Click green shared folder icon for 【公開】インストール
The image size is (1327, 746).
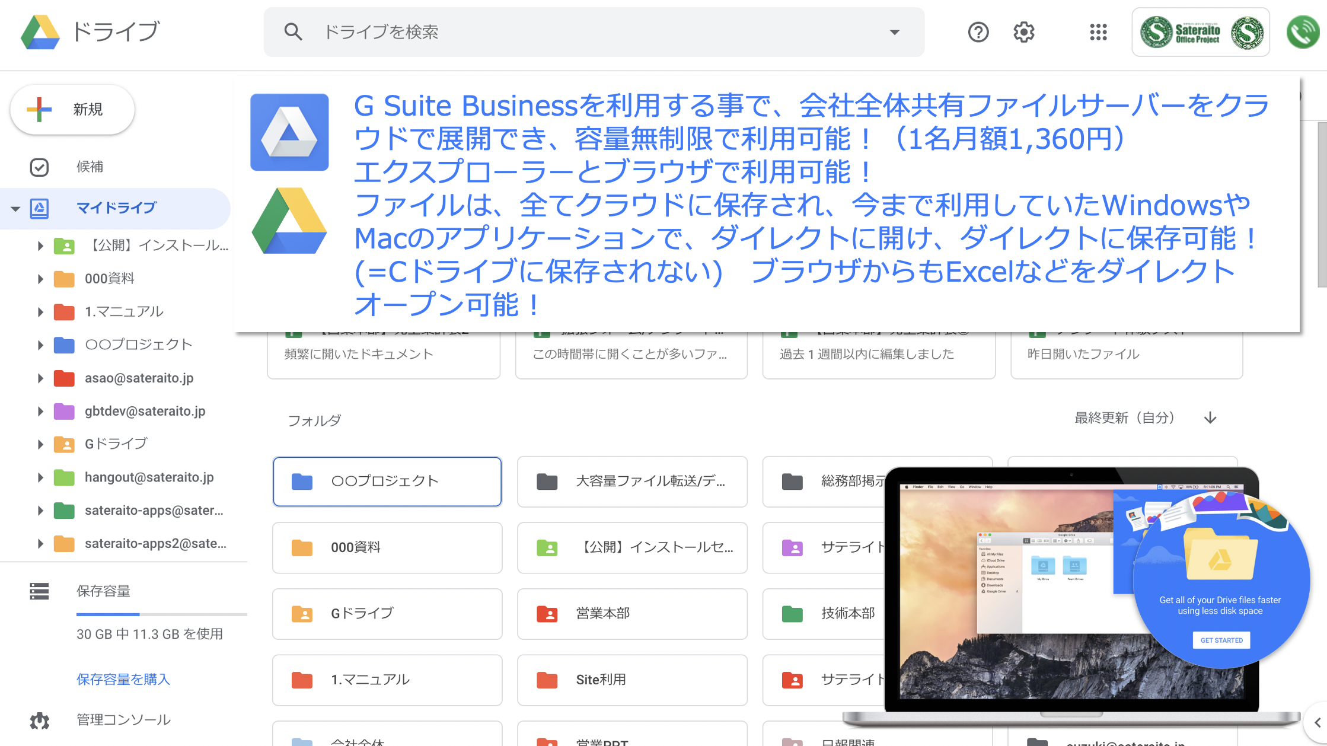(x=64, y=246)
